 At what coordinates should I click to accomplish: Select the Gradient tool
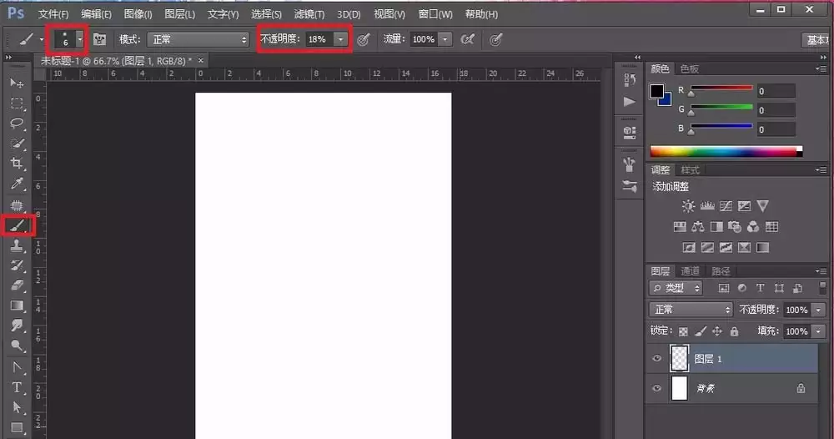point(17,305)
